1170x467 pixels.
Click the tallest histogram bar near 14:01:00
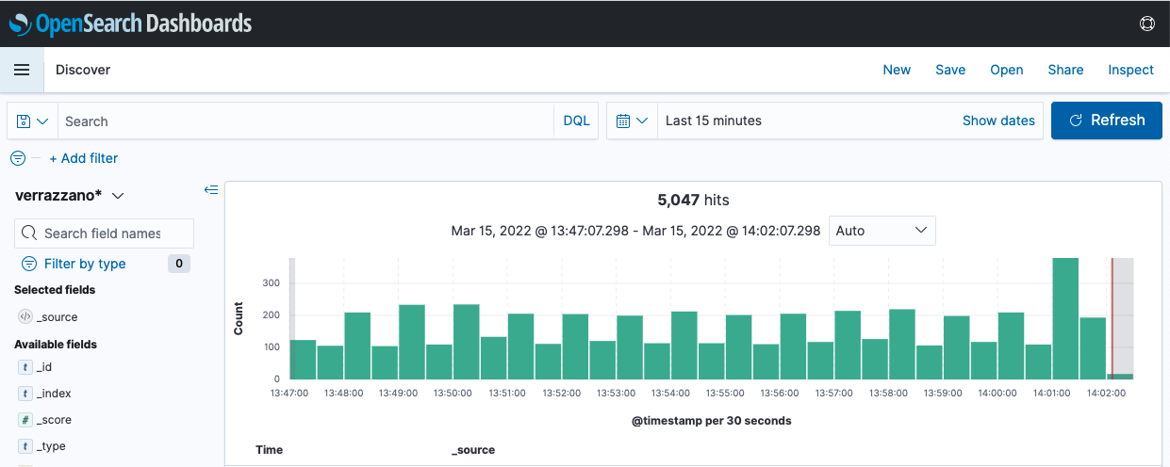[x=1065, y=318]
